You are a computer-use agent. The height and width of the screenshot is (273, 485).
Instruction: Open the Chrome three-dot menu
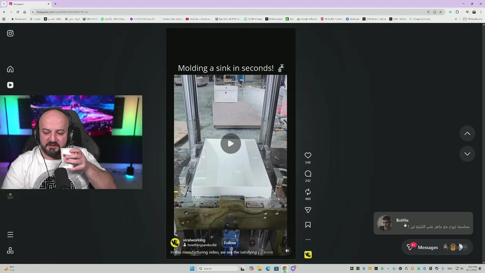(481, 12)
